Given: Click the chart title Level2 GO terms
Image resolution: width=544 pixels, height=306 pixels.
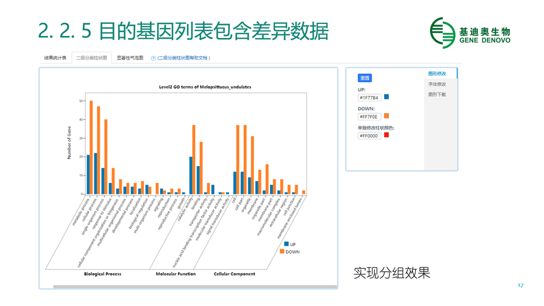Looking at the screenshot, I should point(205,87).
